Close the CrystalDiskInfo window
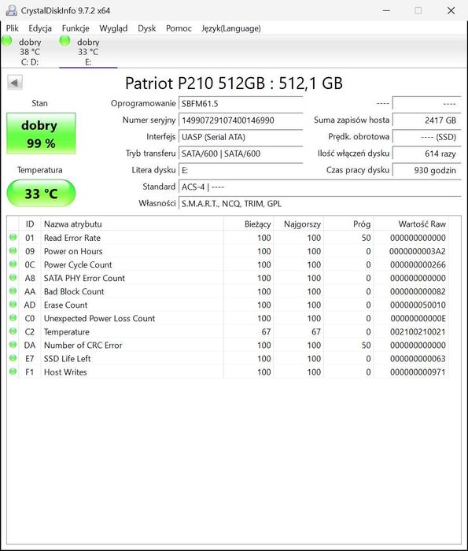468x551 pixels. coord(451,10)
